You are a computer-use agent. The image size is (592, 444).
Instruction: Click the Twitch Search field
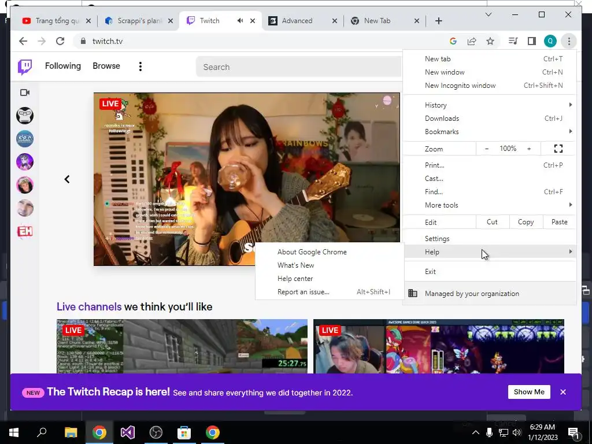point(298,67)
